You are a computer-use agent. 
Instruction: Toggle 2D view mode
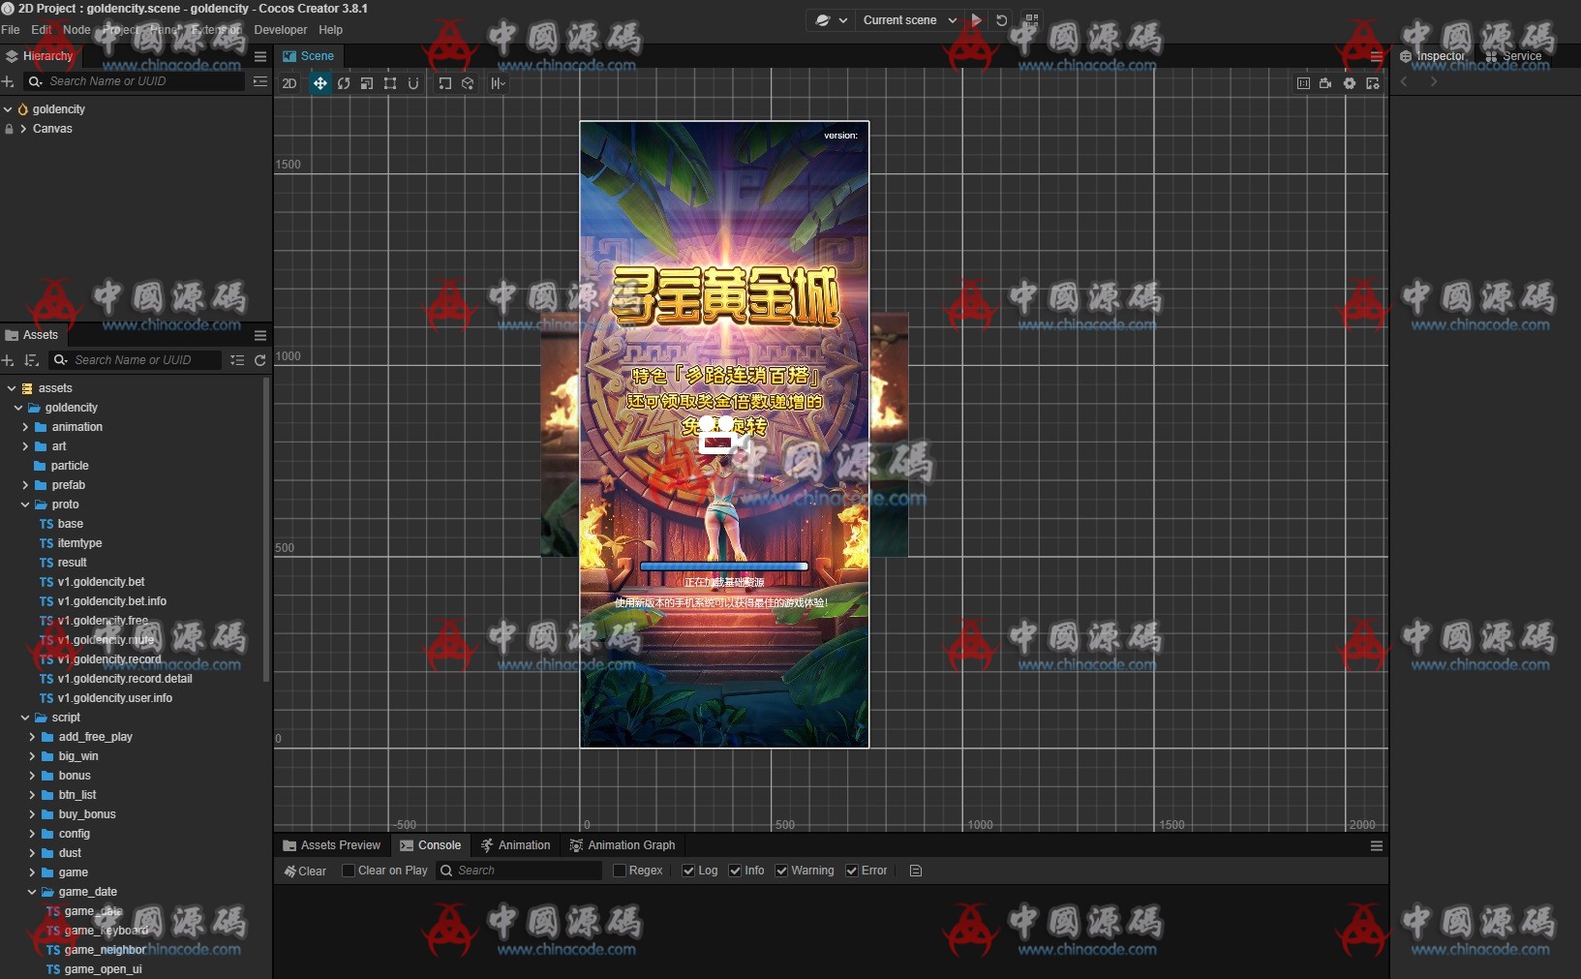(289, 83)
